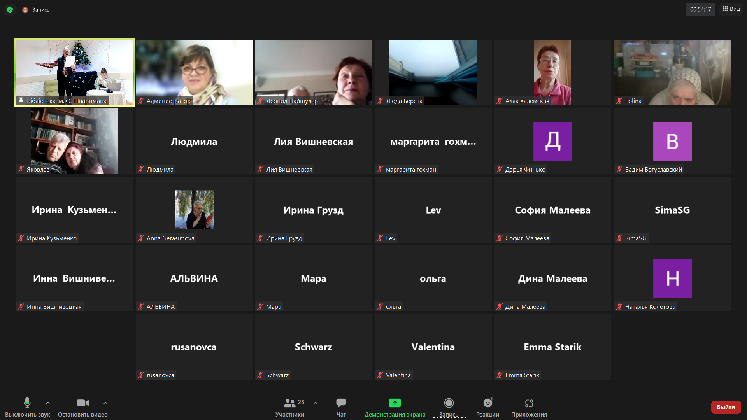Click muted mic icon beside SimaSG
The height and width of the screenshot is (420, 747).
point(619,238)
